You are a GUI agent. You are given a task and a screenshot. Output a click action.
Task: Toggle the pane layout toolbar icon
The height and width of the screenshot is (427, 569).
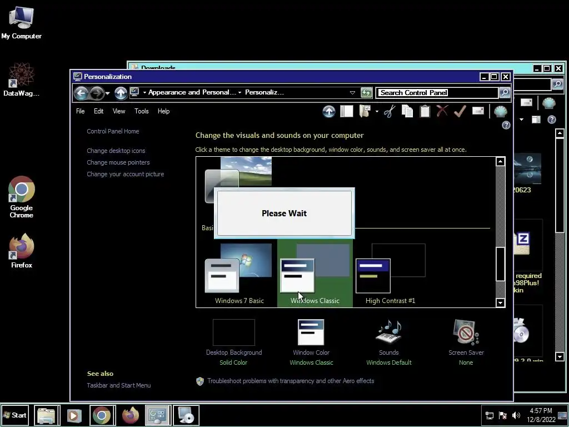[x=347, y=111]
